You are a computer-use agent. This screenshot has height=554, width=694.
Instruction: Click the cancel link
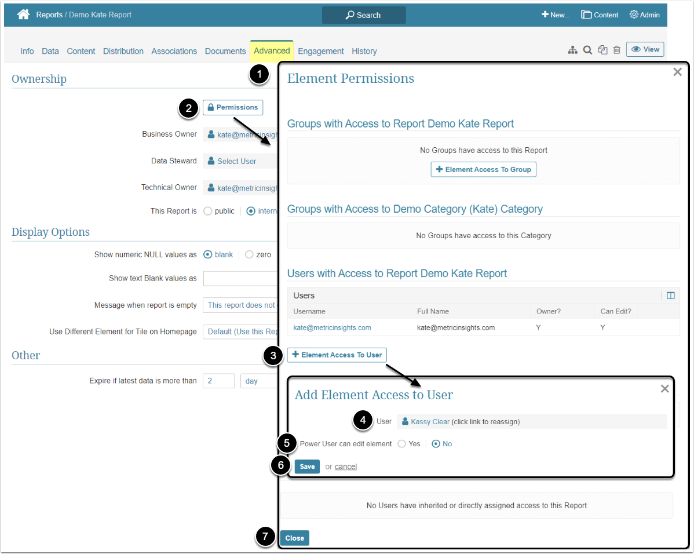346,466
